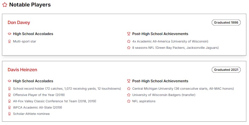249x125 pixels.
Task: Click star icon beside 8 seasons NFL
Action: [x=129, y=48]
